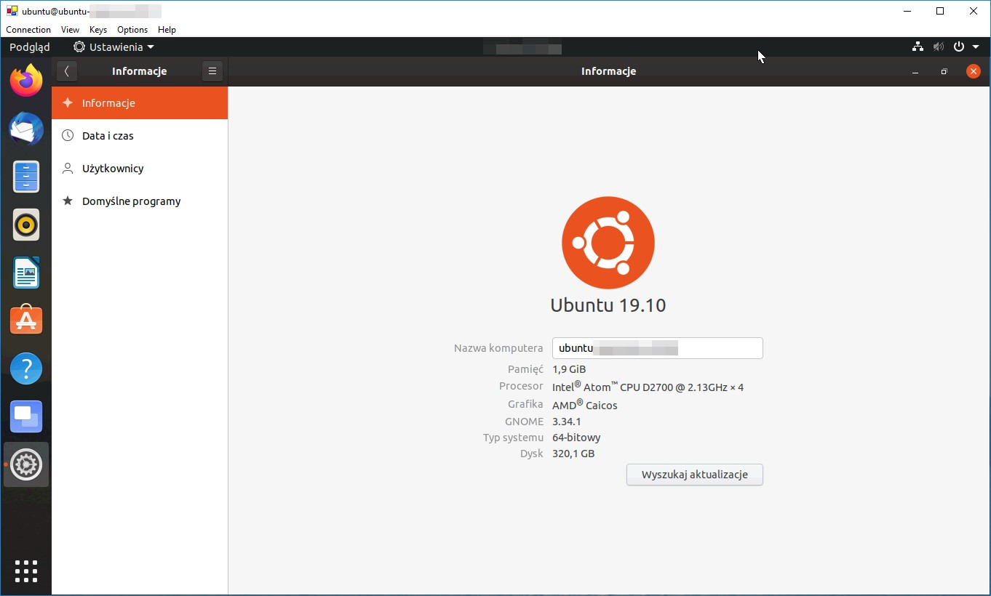Click Podgląd activities button

pos(30,47)
